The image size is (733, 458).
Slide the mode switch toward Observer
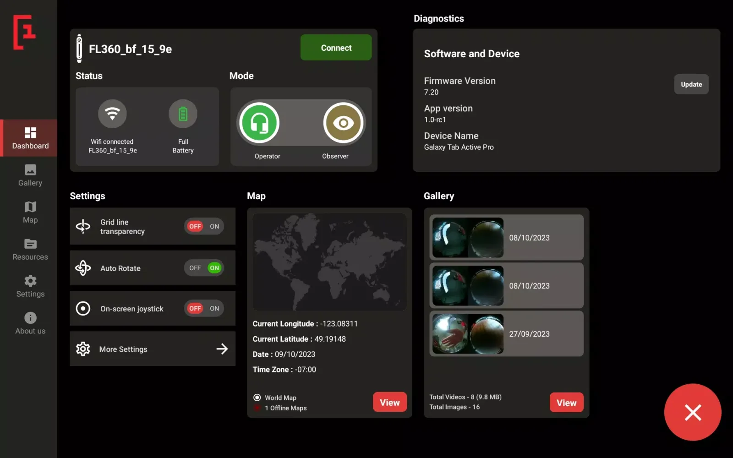pos(343,123)
